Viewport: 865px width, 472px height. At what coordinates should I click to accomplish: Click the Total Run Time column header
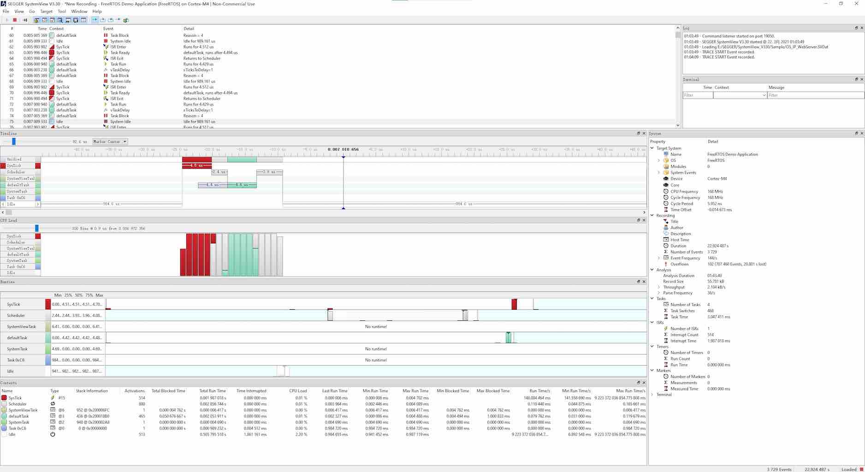[x=212, y=391]
